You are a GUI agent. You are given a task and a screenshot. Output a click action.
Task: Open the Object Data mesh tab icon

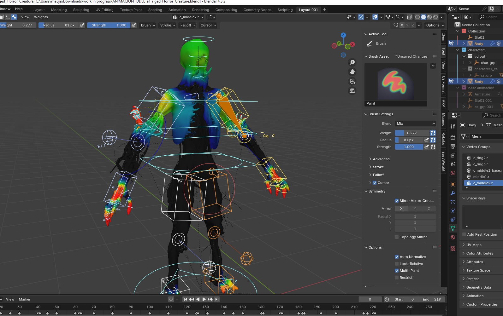[453, 228]
